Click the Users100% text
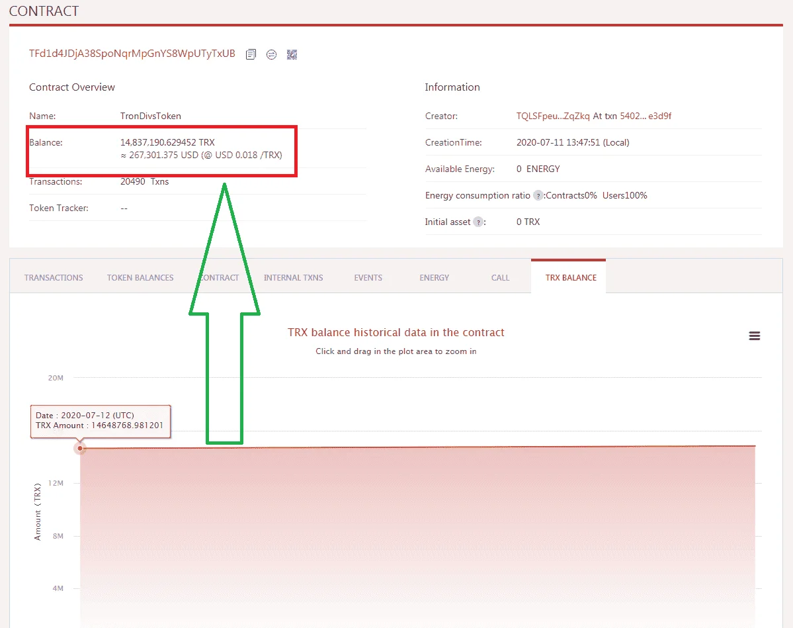793x628 pixels. click(x=624, y=195)
